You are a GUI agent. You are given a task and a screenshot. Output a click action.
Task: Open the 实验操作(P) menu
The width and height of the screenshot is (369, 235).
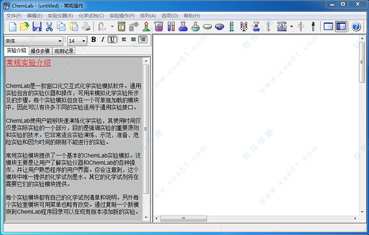[x=122, y=16]
